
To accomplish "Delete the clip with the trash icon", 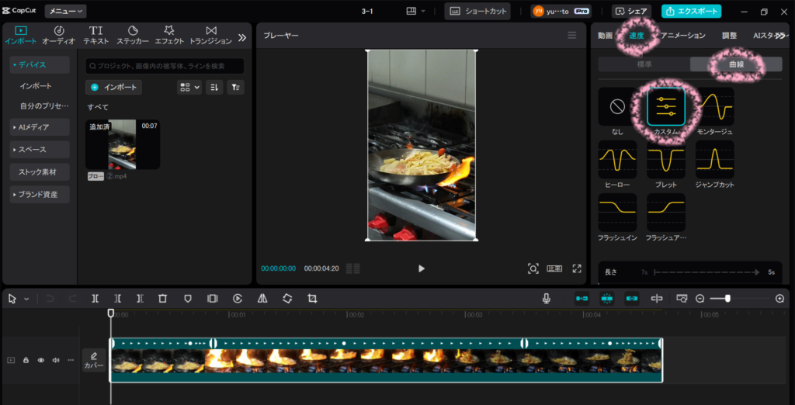I will coord(163,299).
